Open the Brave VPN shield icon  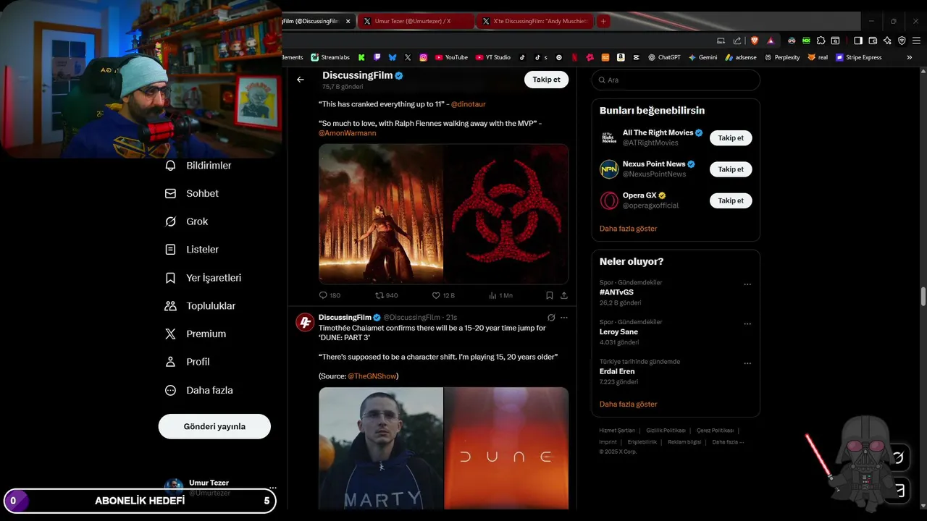[x=902, y=41]
